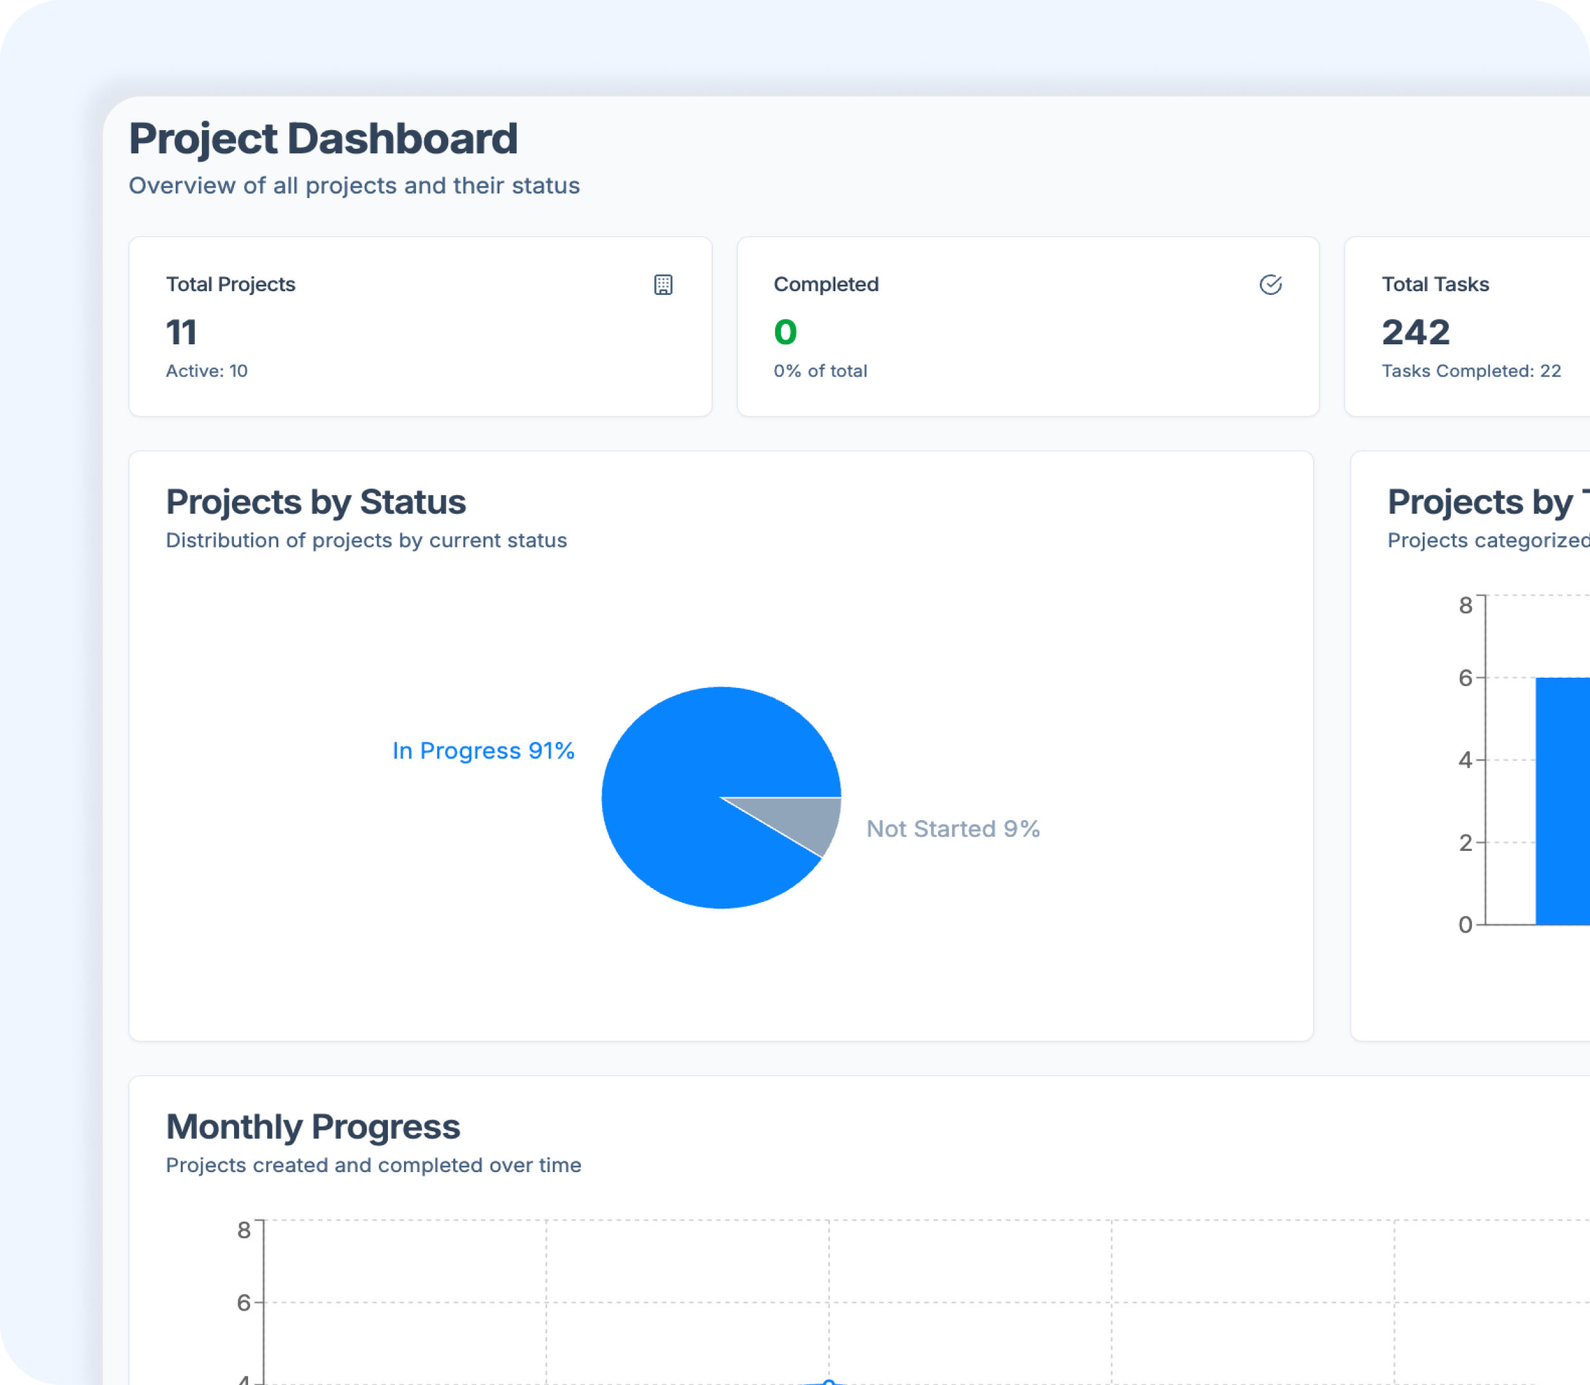The width and height of the screenshot is (1590, 1385).
Task: Click the checkmark circle icon in Completed card
Action: tap(1270, 285)
